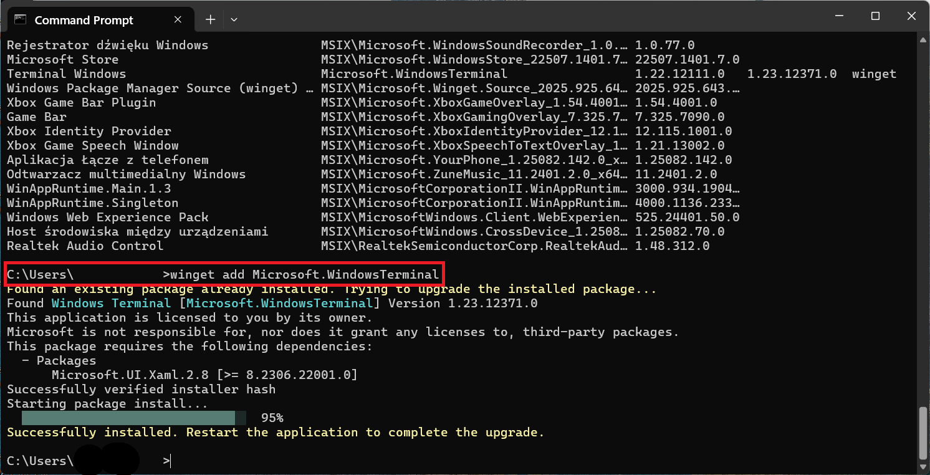The image size is (930, 475).
Task: Click the Successfully installed message line
Action: pos(276,432)
